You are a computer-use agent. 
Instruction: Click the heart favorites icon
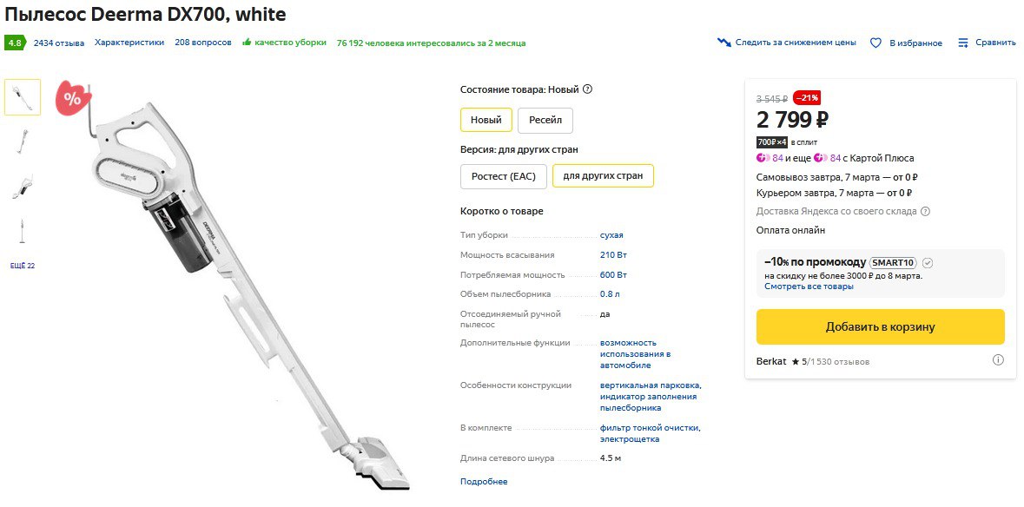(876, 43)
